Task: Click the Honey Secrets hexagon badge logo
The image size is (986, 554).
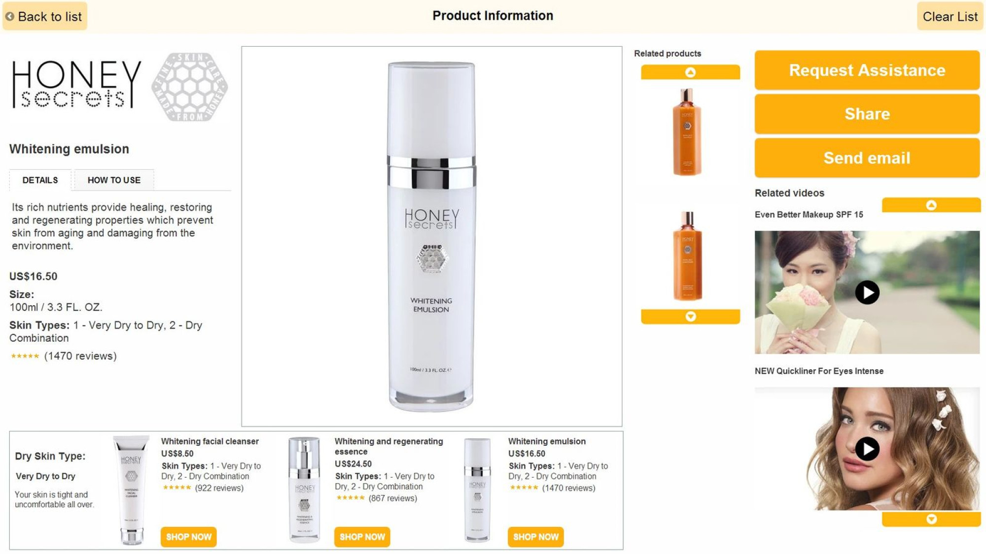Action: click(x=190, y=87)
